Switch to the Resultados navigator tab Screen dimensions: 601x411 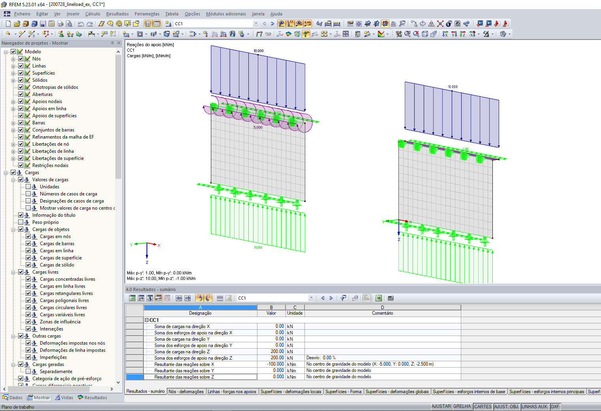92,398
